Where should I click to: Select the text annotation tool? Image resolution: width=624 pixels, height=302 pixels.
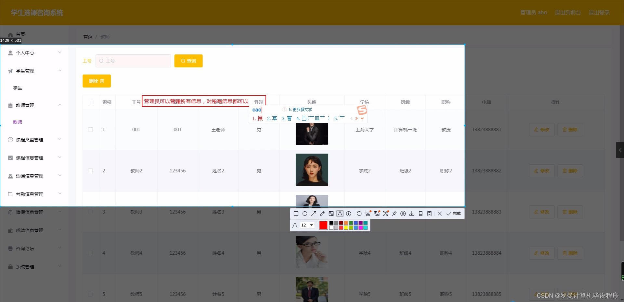(340, 214)
